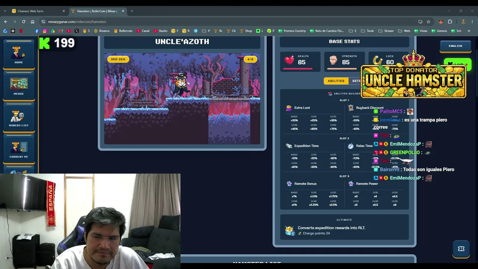Click the Relax Time clock icon
The height and width of the screenshot is (269, 478).
pyautogui.click(x=351, y=146)
